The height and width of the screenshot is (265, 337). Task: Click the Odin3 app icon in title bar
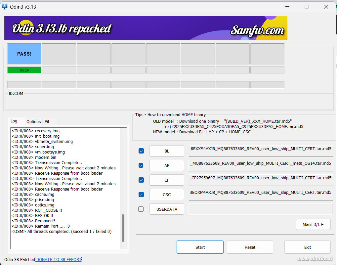(5, 7)
